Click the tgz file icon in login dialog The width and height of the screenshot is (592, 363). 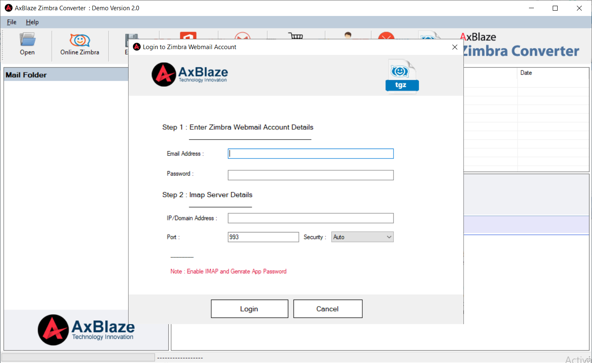402,77
